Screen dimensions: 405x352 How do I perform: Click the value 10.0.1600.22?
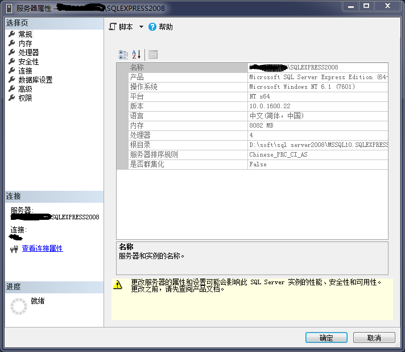click(x=270, y=106)
